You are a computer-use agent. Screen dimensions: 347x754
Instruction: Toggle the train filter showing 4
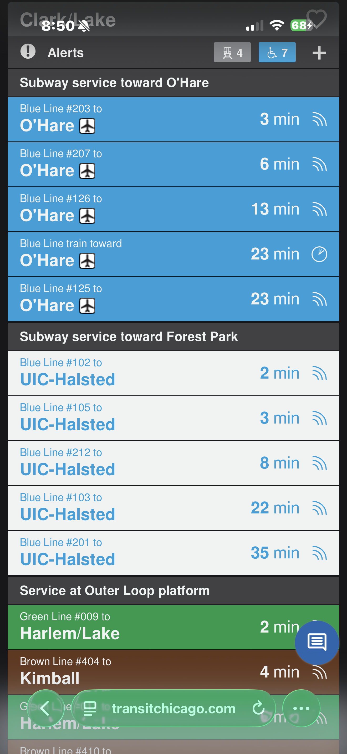click(232, 52)
